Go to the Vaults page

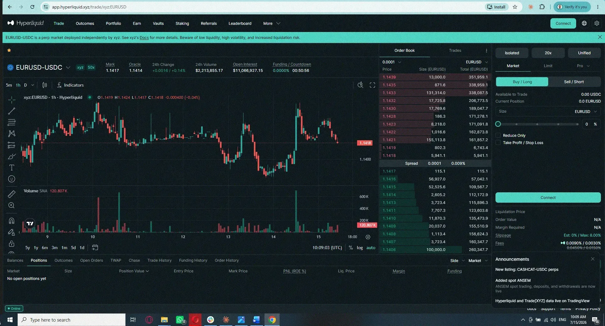[158, 24]
